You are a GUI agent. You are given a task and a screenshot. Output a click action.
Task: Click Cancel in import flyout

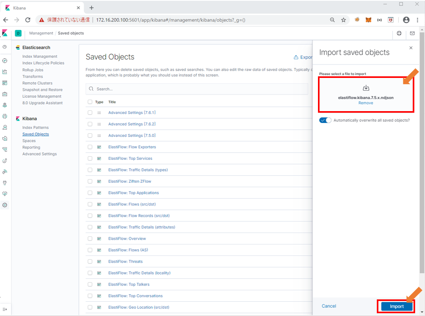pos(329,306)
